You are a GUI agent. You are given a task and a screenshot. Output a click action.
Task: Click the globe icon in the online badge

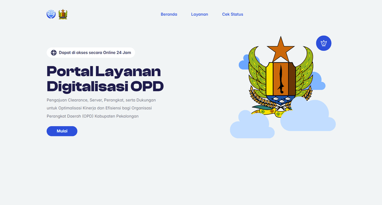(54, 53)
